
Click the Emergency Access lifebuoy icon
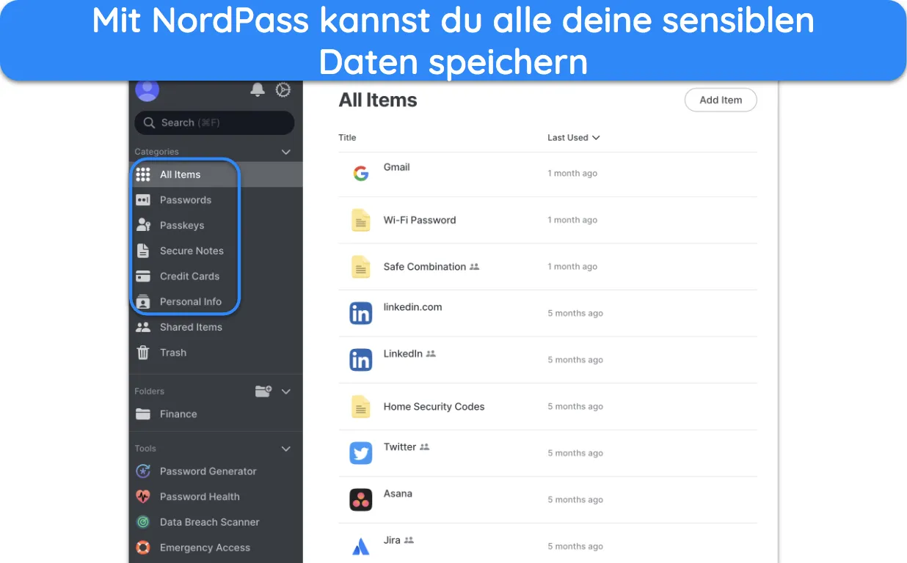click(x=143, y=548)
